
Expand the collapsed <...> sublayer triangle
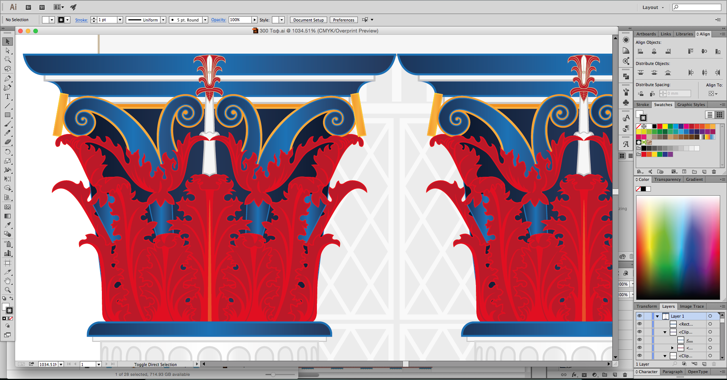coord(672,348)
